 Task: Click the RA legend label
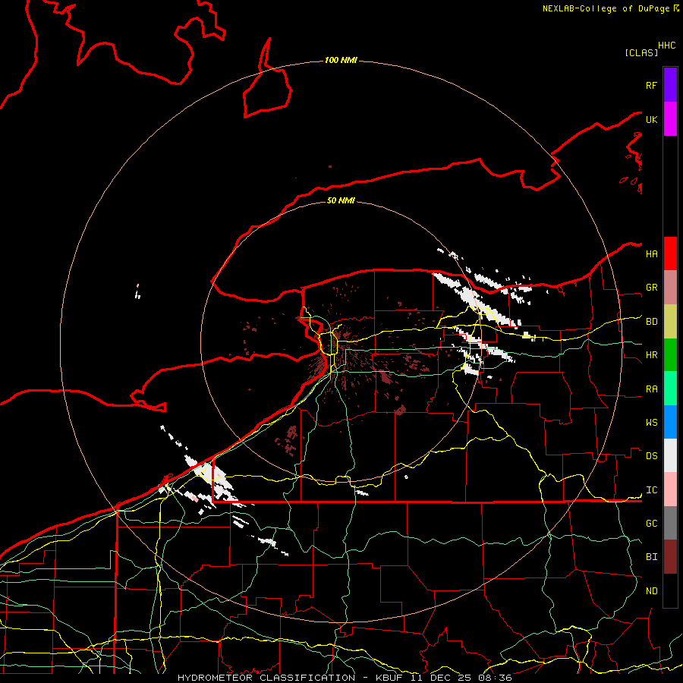pos(651,389)
